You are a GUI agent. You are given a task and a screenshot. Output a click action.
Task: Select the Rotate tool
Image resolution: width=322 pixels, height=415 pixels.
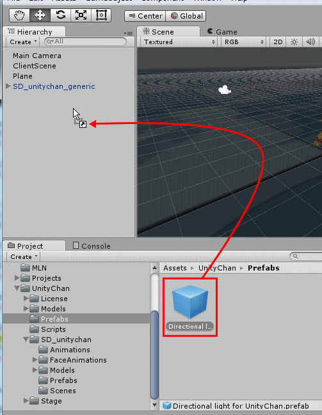click(x=60, y=15)
